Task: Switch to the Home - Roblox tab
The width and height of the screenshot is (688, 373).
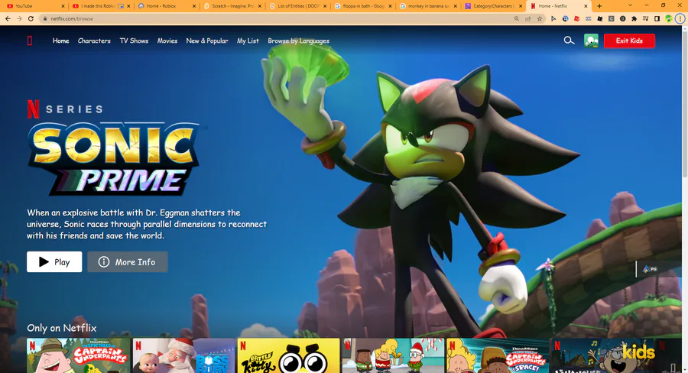Action: [x=166, y=6]
